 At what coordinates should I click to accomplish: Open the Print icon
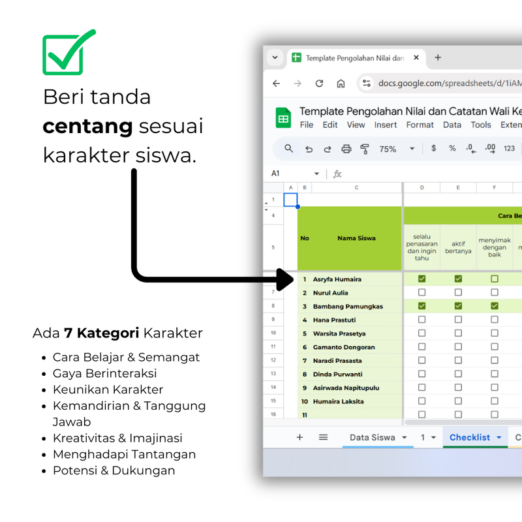[346, 149]
